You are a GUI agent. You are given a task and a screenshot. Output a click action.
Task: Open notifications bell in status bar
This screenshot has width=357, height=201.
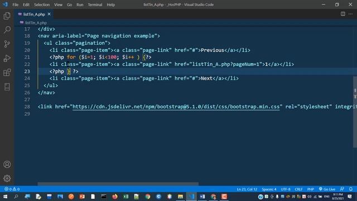(351, 189)
